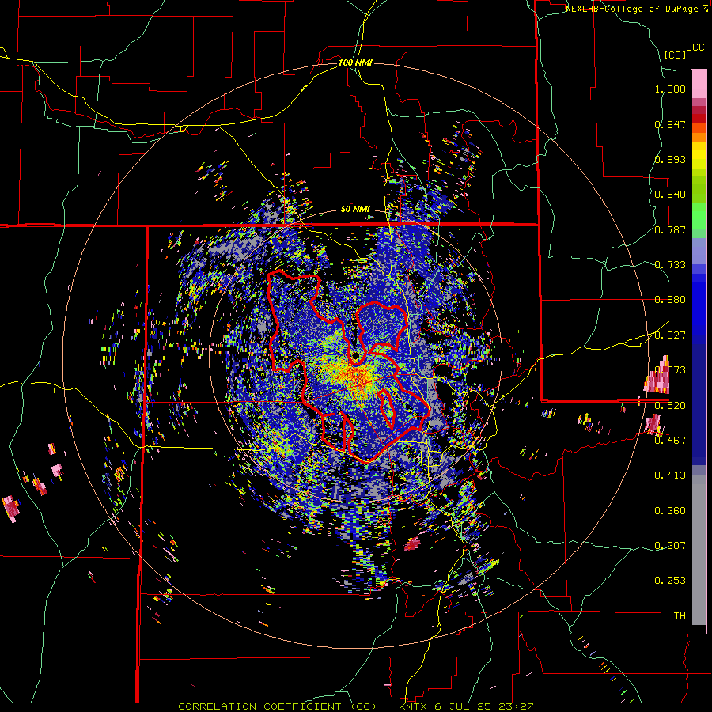Click the Correlation Coefficient KMTX caption
This screenshot has width=712, height=712.
355,706
